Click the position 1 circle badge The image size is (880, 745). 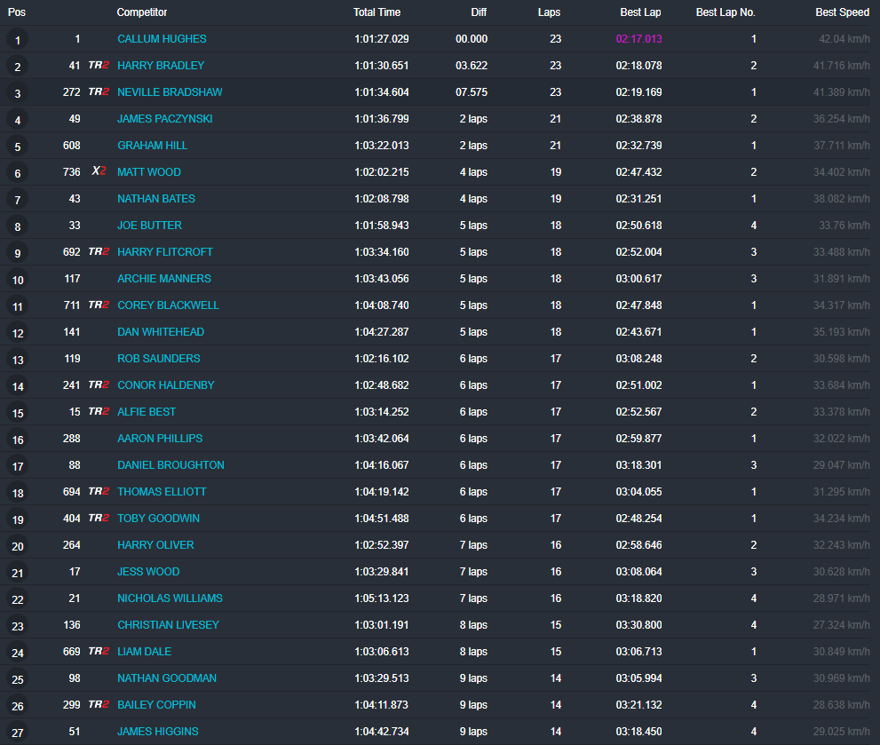tap(18, 40)
